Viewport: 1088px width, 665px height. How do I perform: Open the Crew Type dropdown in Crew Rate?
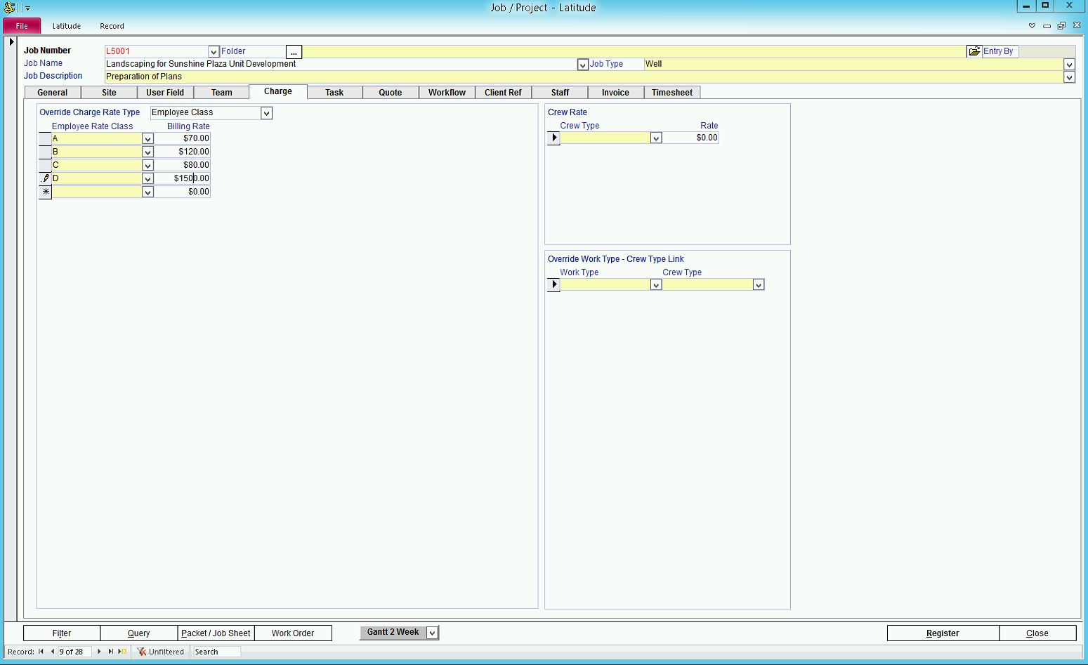[656, 138]
